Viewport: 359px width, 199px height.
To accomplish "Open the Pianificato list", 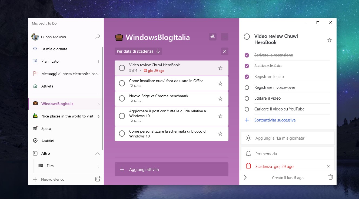I will pos(65,61).
